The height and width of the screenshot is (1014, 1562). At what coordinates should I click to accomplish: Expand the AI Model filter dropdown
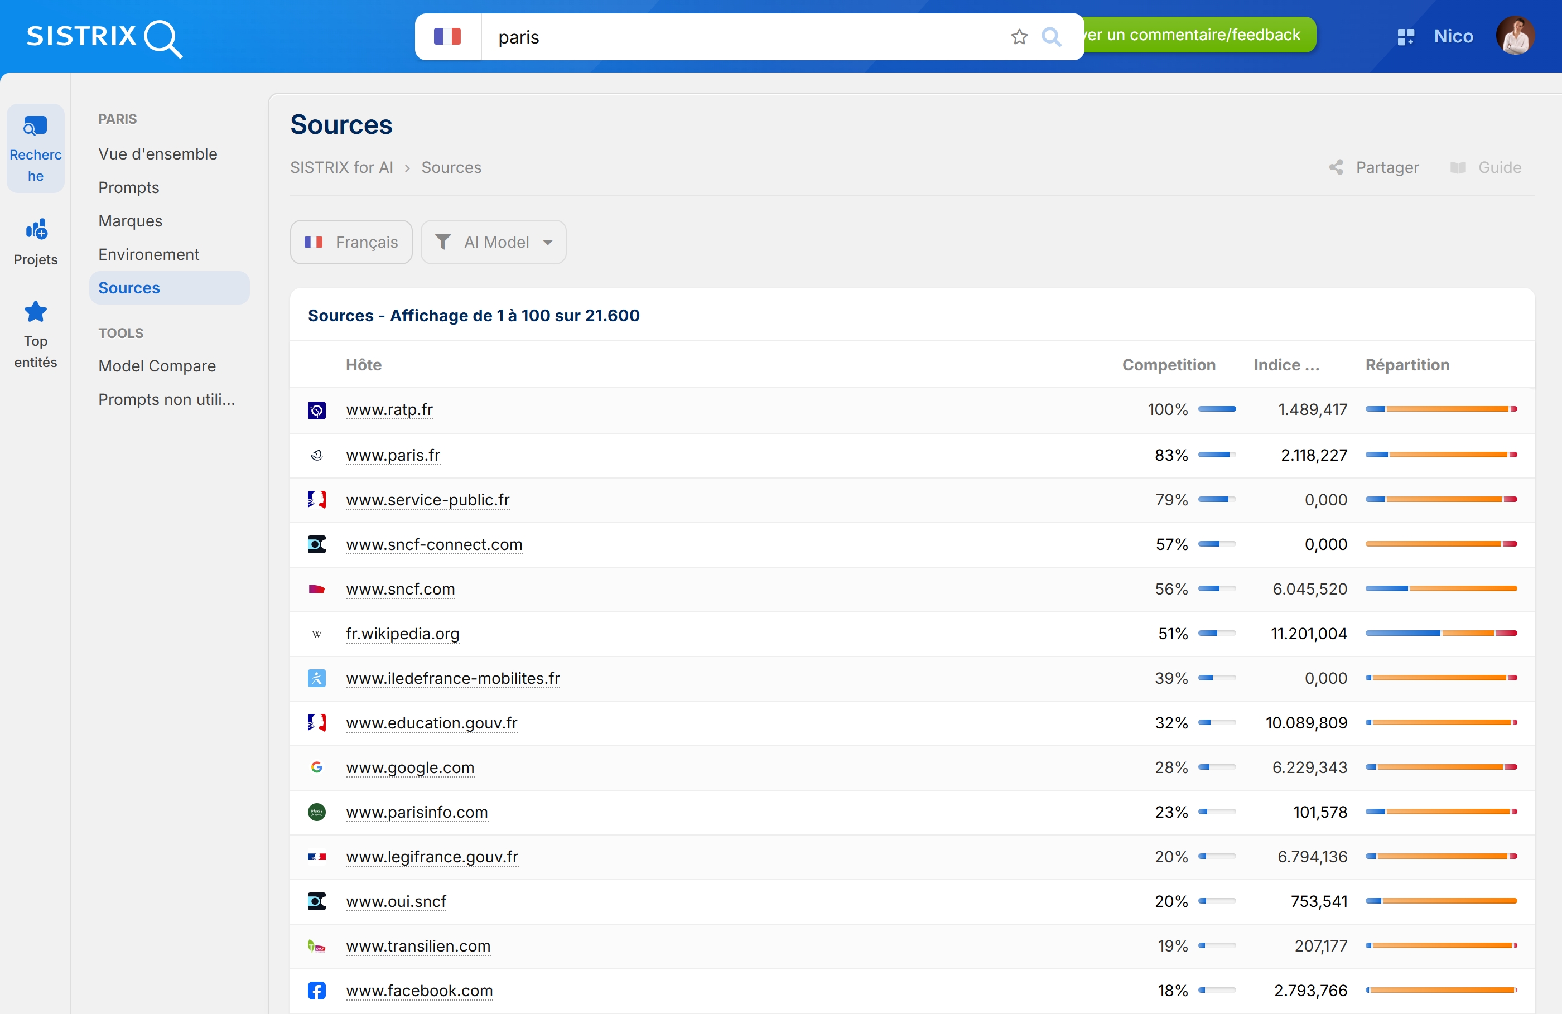[x=494, y=242]
